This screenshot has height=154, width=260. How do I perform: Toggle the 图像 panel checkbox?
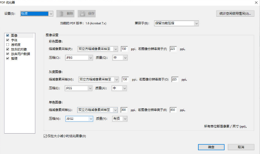pyautogui.click(x=8, y=35)
